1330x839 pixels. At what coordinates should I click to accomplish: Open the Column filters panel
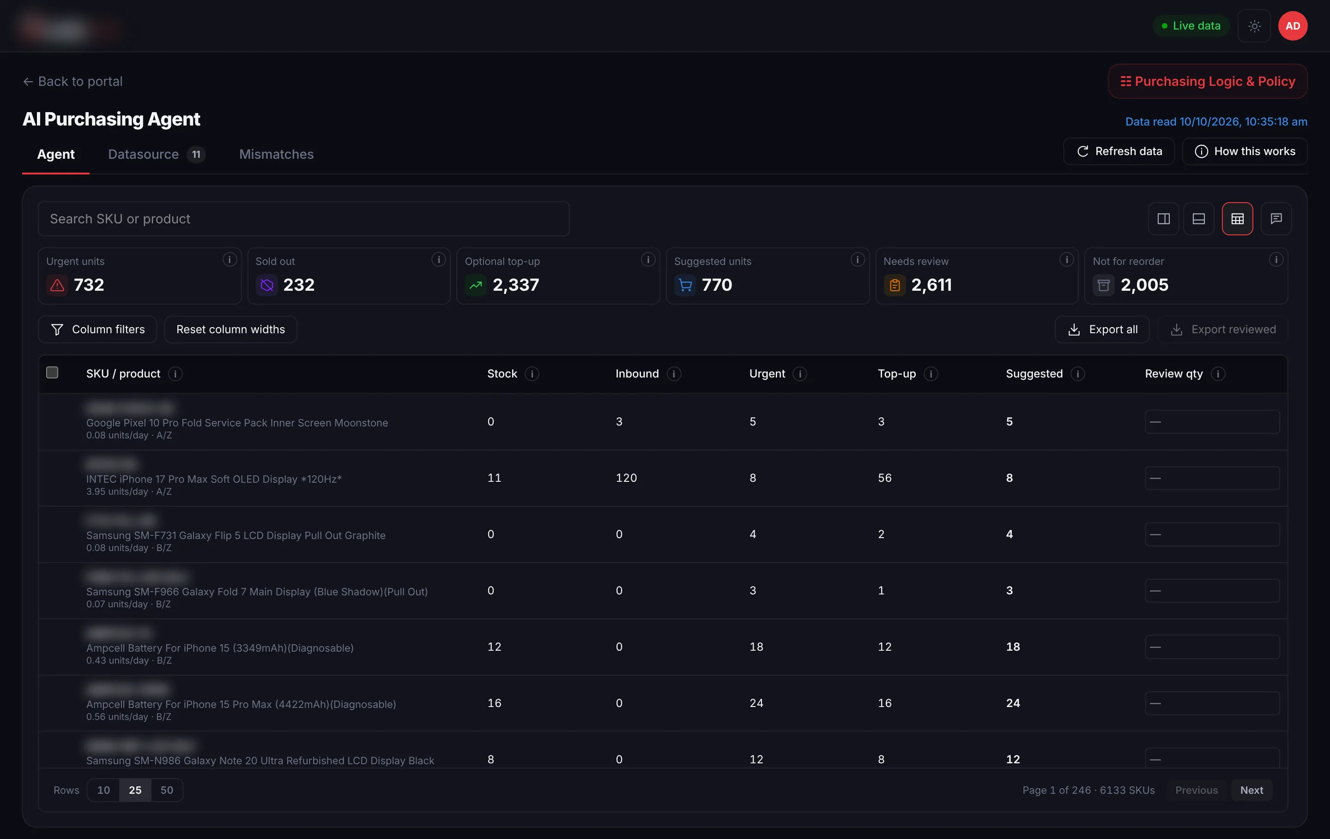pos(97,330)
